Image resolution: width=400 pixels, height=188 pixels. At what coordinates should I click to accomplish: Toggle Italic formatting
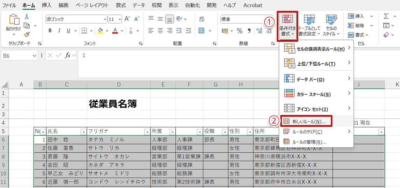[x=59, y=31]
